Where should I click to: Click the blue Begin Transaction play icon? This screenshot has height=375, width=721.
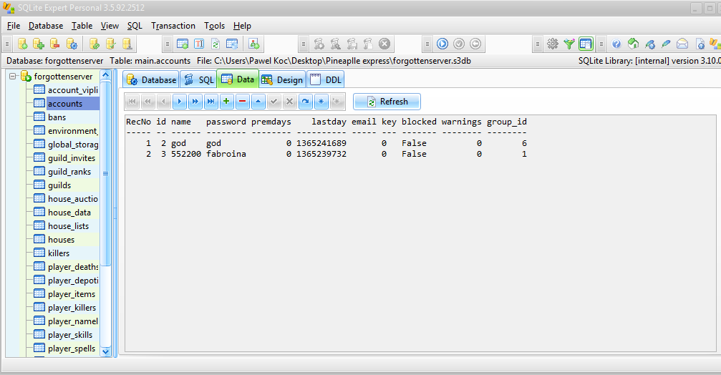(442, 44)
